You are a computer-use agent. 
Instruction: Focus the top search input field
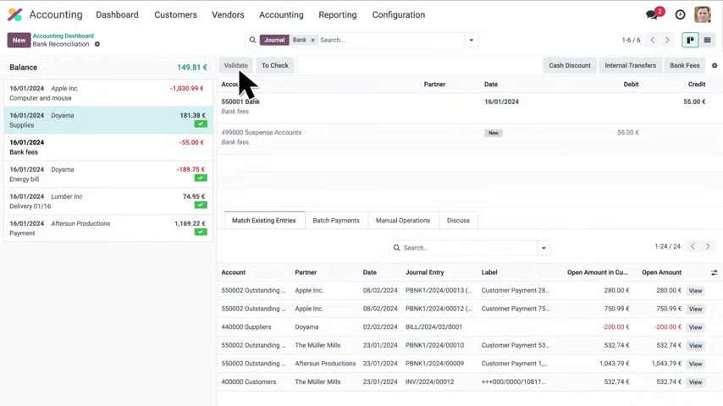point(391,40)
